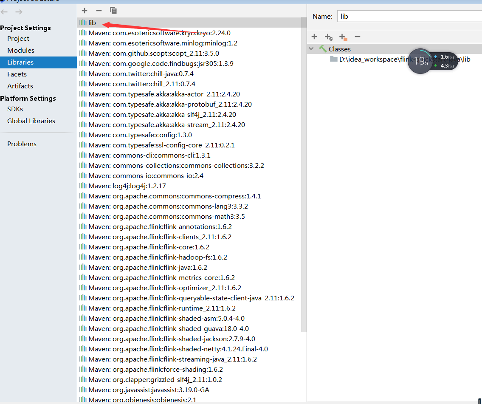Select Maven flink-runtime_2.11:1.6.2 library
Screen dimensions: 482x404
point(189,308)
